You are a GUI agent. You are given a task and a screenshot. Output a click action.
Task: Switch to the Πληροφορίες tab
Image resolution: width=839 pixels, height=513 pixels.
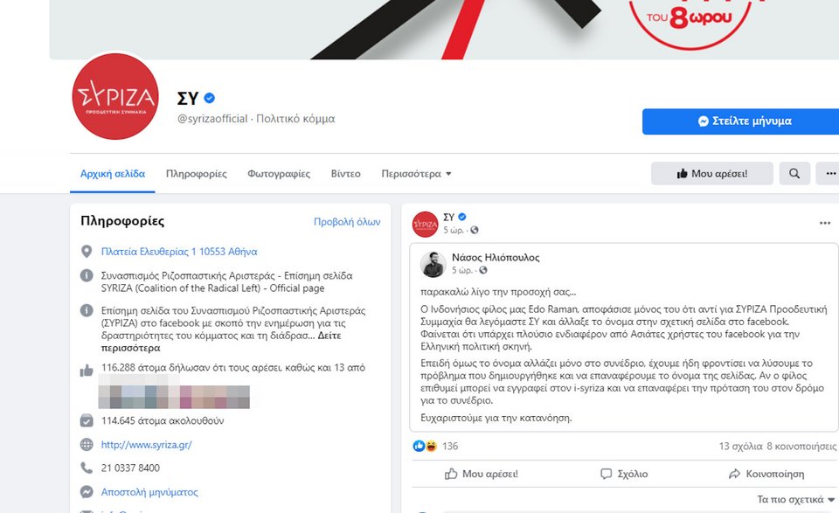[197, 174]
